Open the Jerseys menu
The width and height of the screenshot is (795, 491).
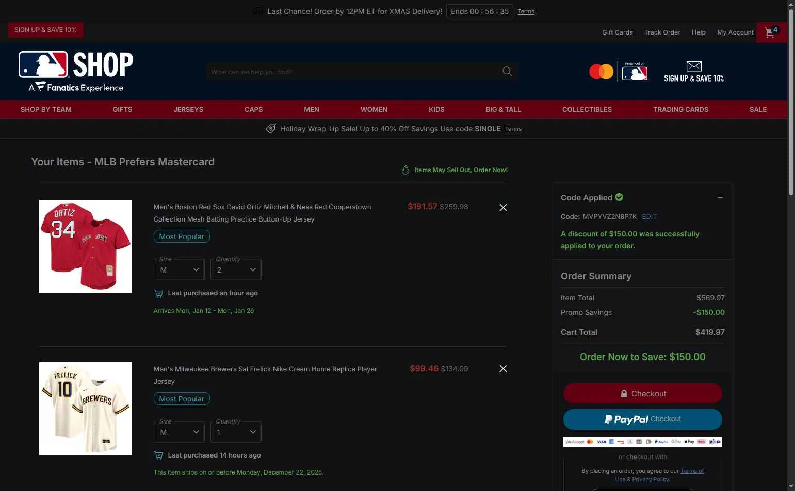pos(188,110)
